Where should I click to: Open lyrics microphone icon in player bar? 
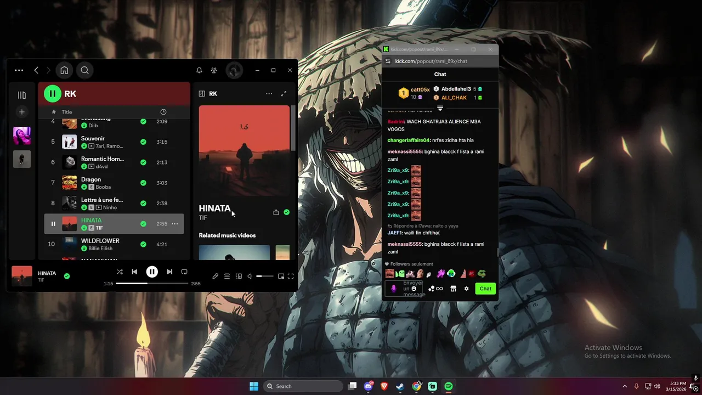(x=216, y=276)
